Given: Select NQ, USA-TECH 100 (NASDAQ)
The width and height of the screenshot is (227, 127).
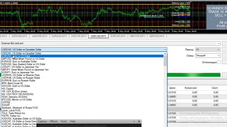Looking at the screenshot, I should (82, 94).
